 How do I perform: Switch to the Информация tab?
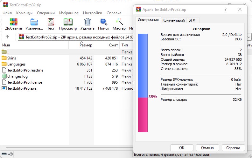(148, 20)
